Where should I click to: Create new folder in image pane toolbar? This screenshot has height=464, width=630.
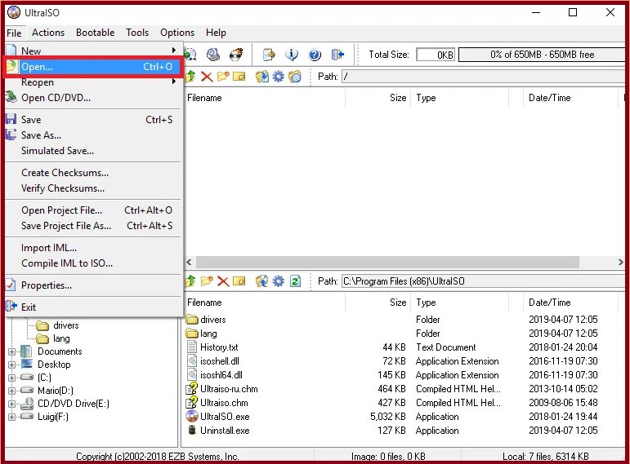[222, 77]
